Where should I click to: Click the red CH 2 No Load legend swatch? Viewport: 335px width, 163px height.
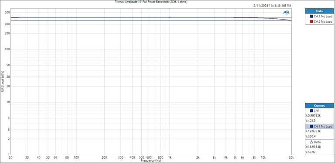(311, 21)
